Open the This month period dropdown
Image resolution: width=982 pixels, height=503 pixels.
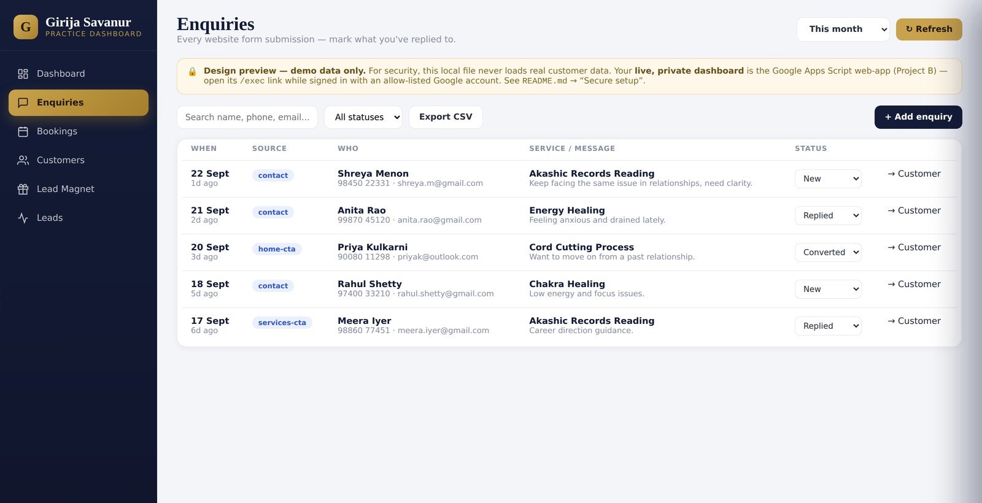(843, 29)
